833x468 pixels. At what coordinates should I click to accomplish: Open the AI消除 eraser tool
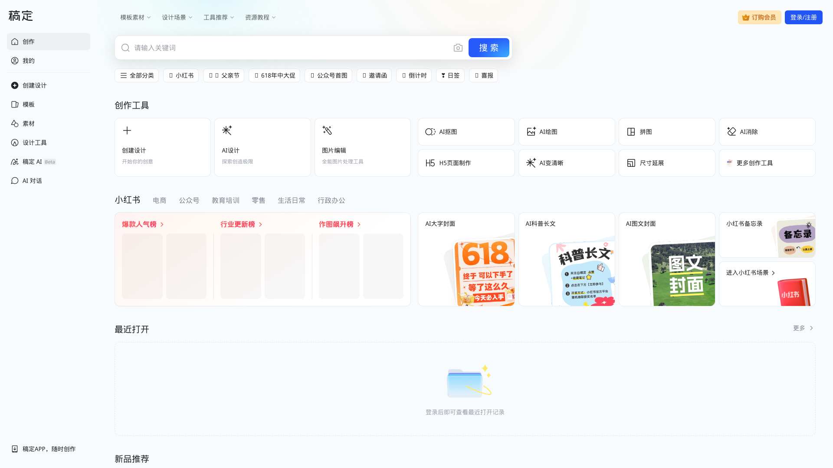[x=767, y=132]
